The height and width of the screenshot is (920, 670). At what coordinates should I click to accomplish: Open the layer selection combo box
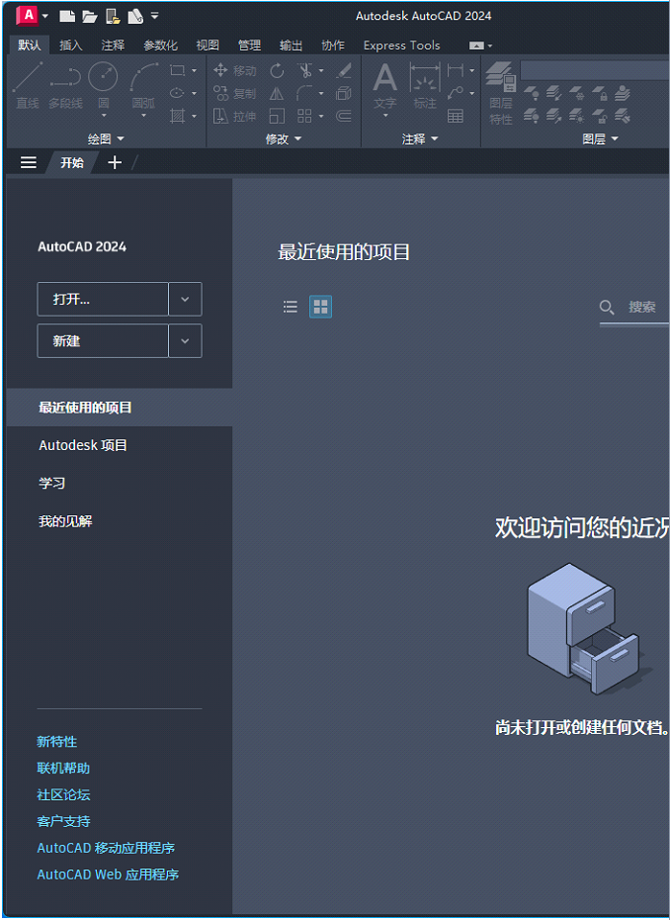coord(594,70)
